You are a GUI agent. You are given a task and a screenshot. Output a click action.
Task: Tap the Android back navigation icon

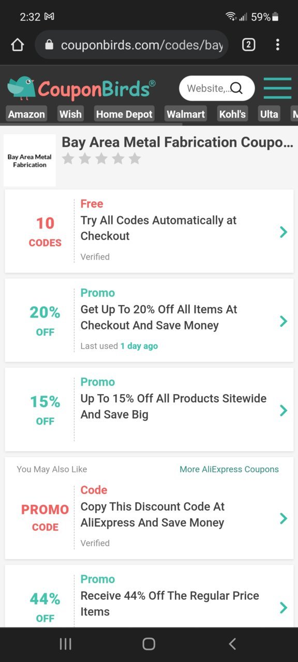coord(232,643)
